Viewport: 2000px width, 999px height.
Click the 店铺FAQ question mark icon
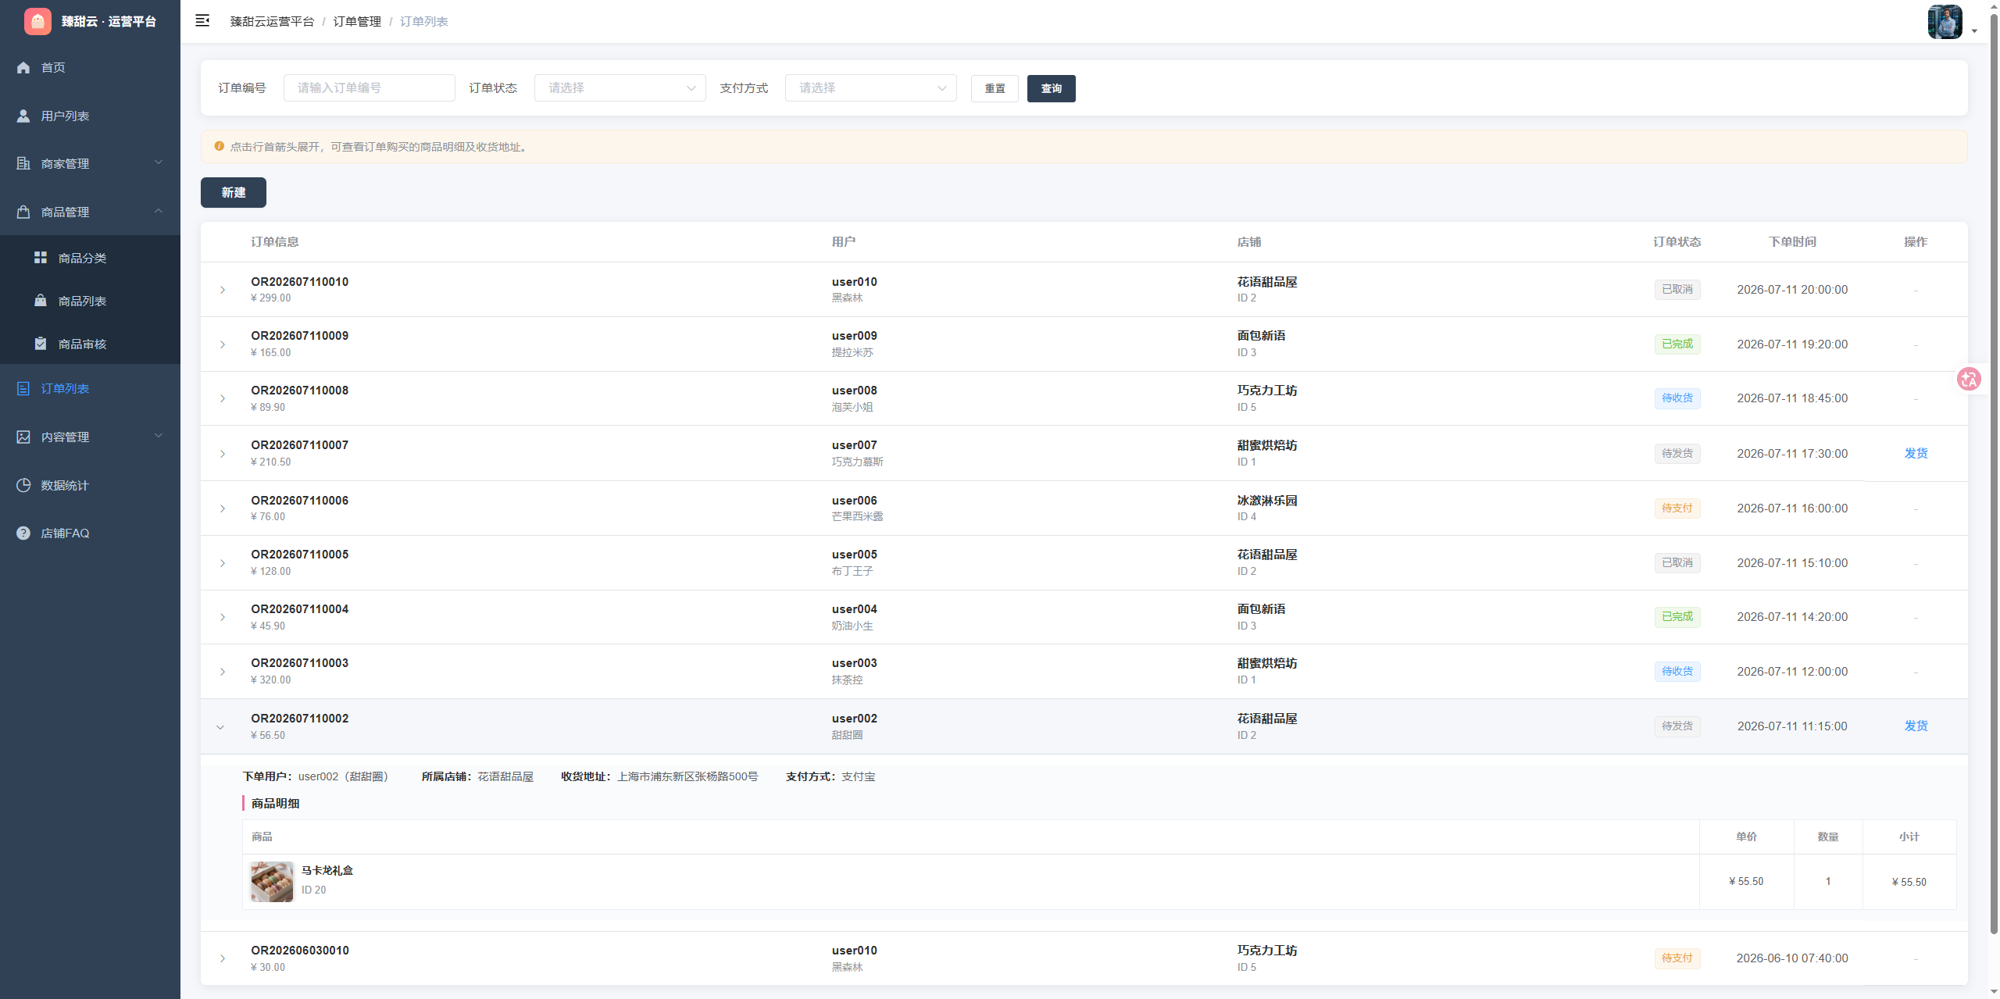tap(23, 533)
